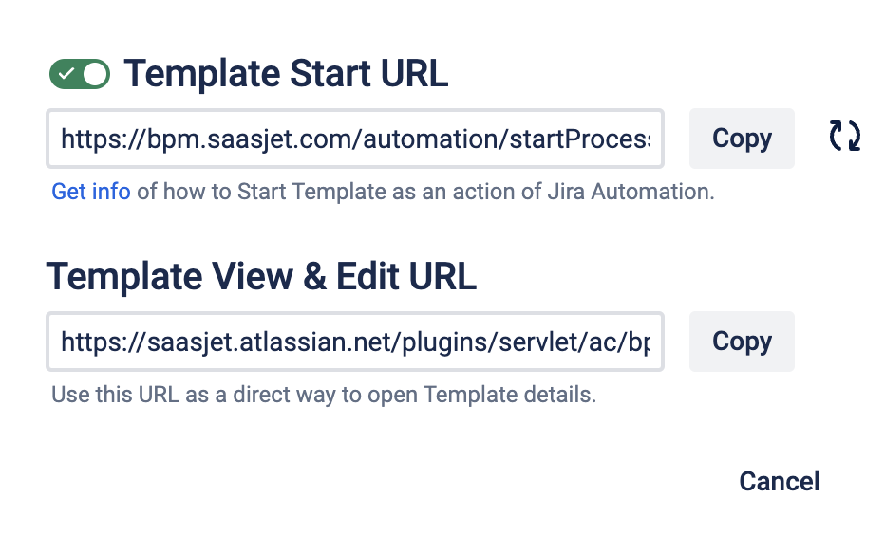This screenshot has width=885, height=554.
Task: Toggle the Template Start URL switch
Action: [80, 74]
